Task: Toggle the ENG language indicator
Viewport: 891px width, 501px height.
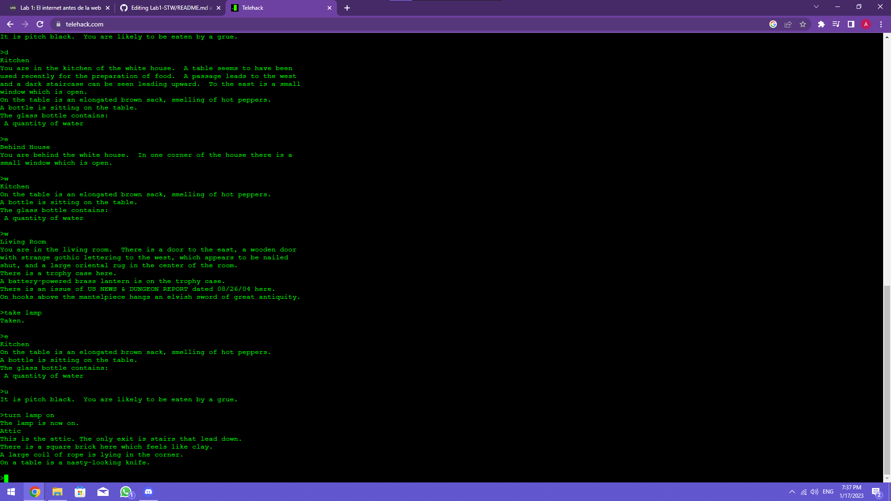Action: (x=828, y=492)
